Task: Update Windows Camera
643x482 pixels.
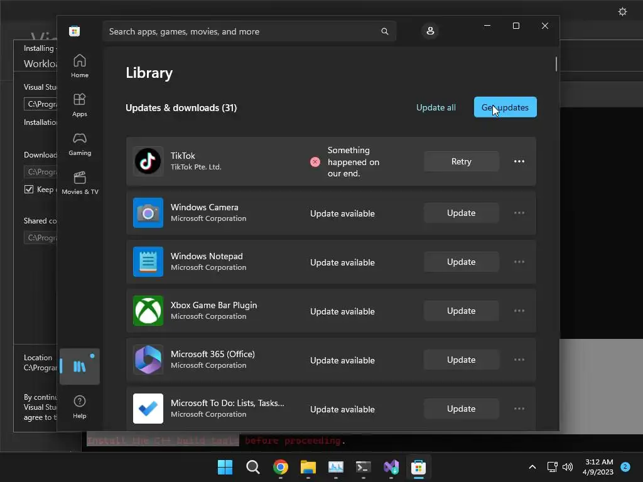Action: pyautogui.click(x=462, y=213)
